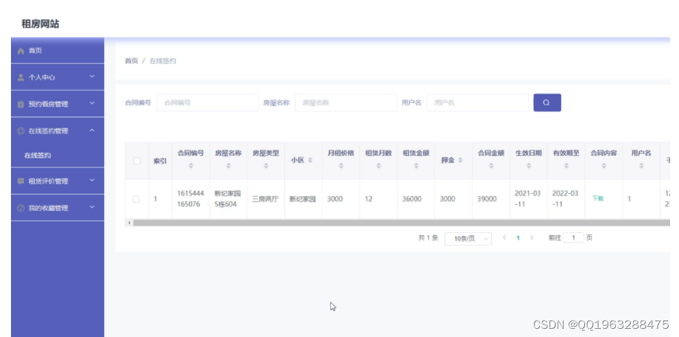Focus the 合同编号 search field
The width and height of the screenshot is (679, 337).
click(208, 103)
